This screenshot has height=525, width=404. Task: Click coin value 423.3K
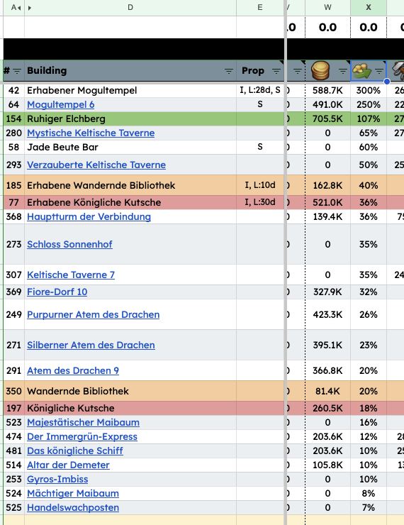point(327,314)
